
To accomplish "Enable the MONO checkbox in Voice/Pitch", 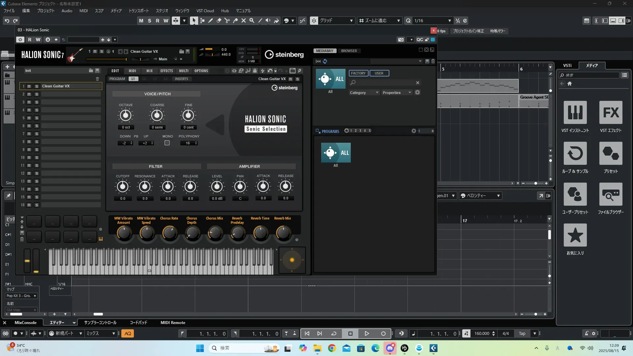I will click(x=167, y=143).
